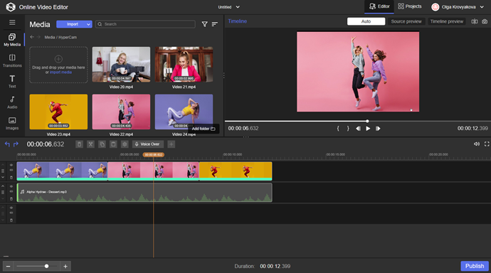Open the Text panel
The image size is (491, 273).
pyautogui.click(x=12, y=81)
